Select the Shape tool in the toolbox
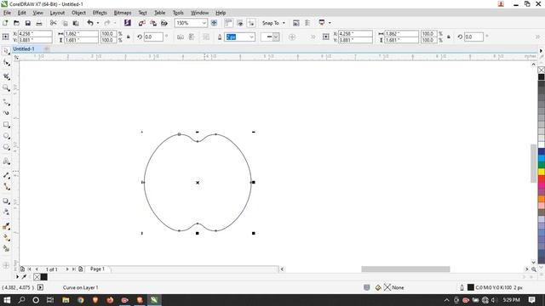Image resolution: width=545 pixels, height=306 pixels. click(x=6, y=63)
